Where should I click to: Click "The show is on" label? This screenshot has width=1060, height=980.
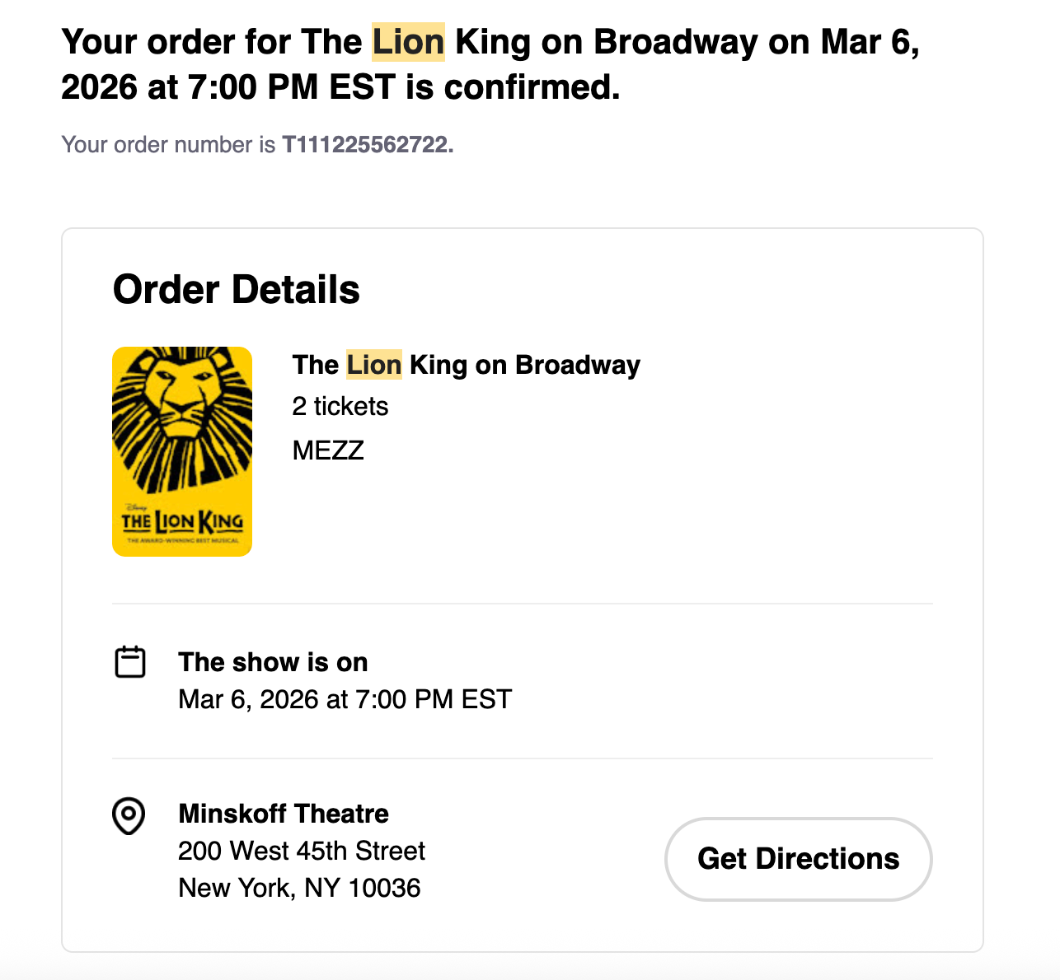click(x=273, y=662)
